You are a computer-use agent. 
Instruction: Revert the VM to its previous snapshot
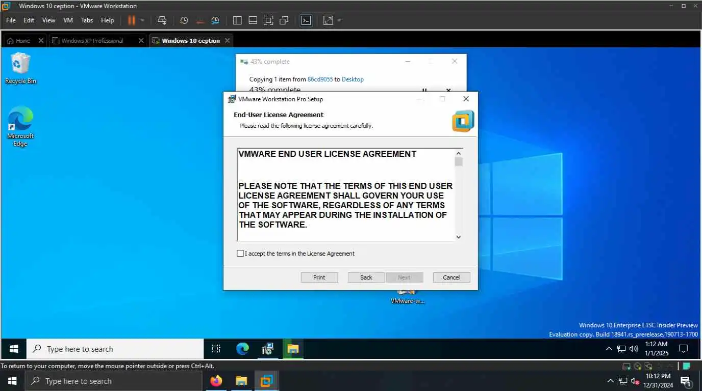click(200, 20)
